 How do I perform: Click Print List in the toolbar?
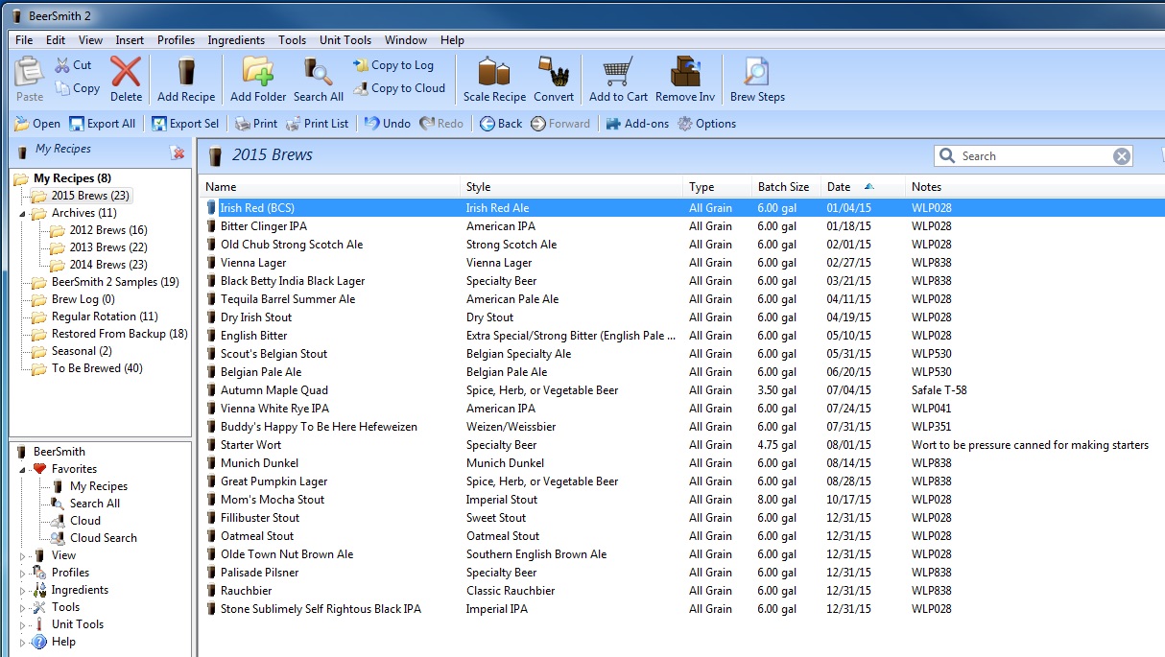coord(317,124)
